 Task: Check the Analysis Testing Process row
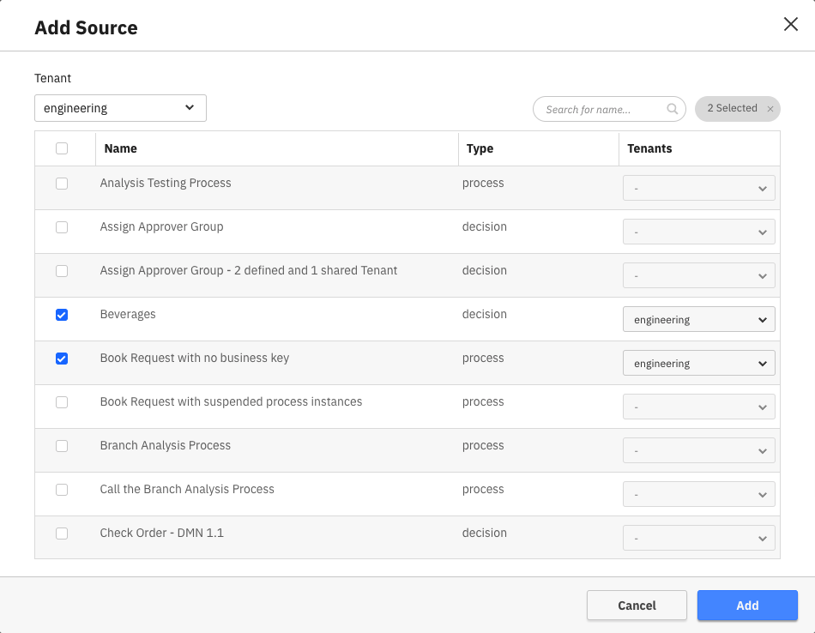[x=62, y=184]
